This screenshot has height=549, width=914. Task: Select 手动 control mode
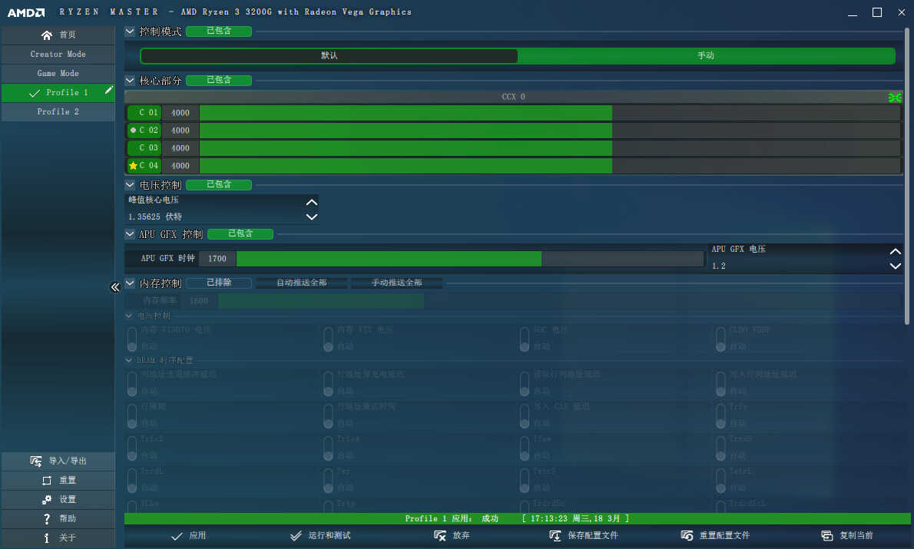coord(706,56)
